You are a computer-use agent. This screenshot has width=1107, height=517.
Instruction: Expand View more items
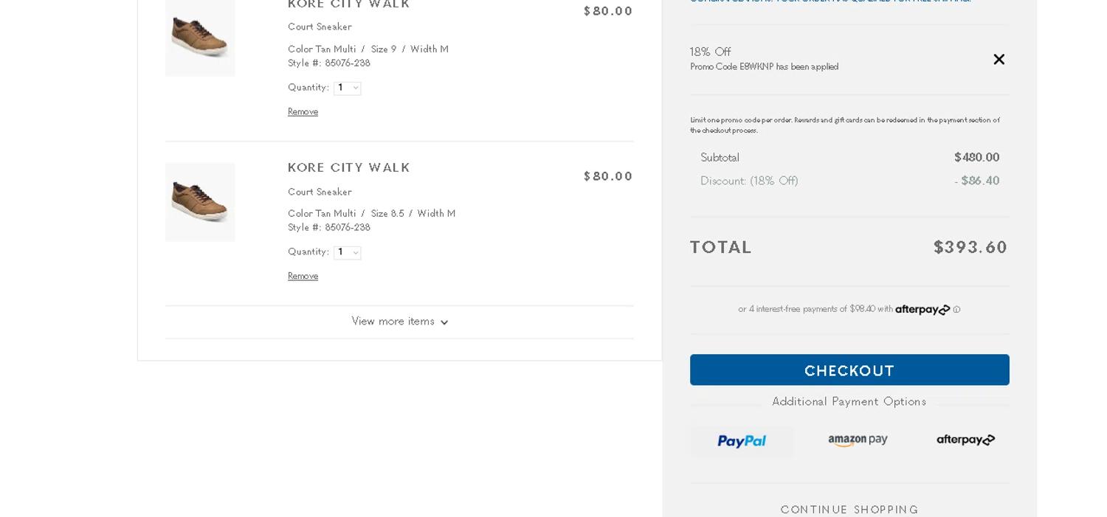(x=399, y=322)
